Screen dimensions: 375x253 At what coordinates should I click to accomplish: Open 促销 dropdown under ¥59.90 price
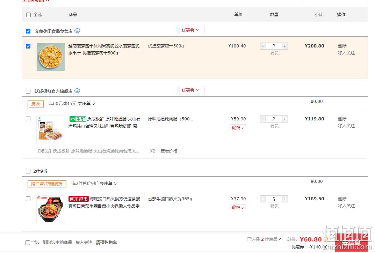coord(238,128)
